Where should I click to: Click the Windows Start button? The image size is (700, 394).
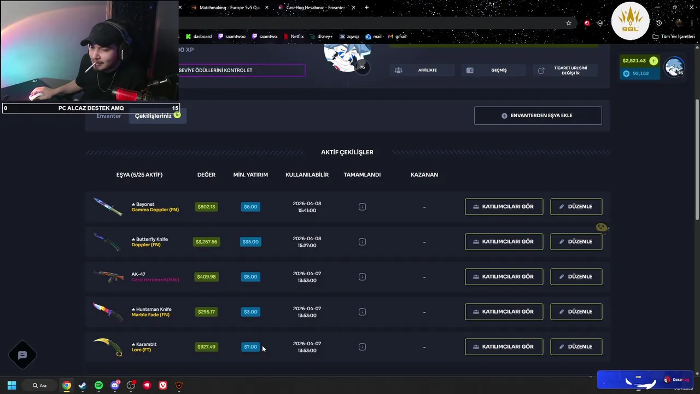(11, 385)
